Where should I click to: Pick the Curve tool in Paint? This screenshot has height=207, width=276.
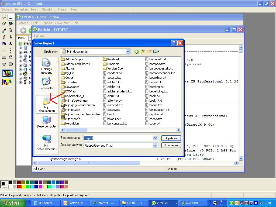tap(11, 50)
